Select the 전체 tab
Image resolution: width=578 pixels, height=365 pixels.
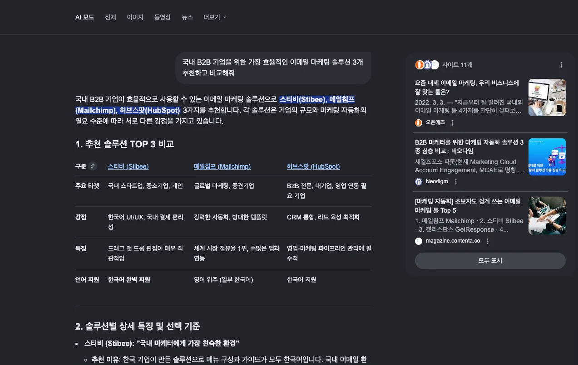[x=110, y=17]
